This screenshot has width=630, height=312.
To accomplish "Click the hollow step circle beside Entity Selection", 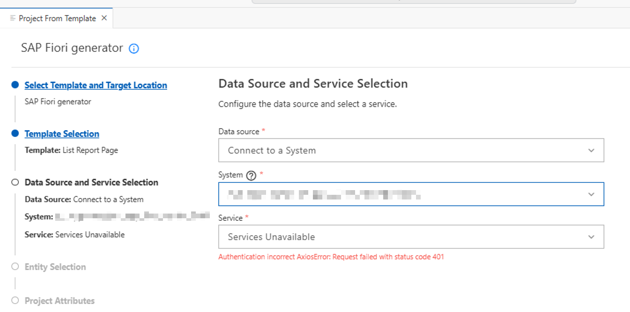I will click(15, 267).
